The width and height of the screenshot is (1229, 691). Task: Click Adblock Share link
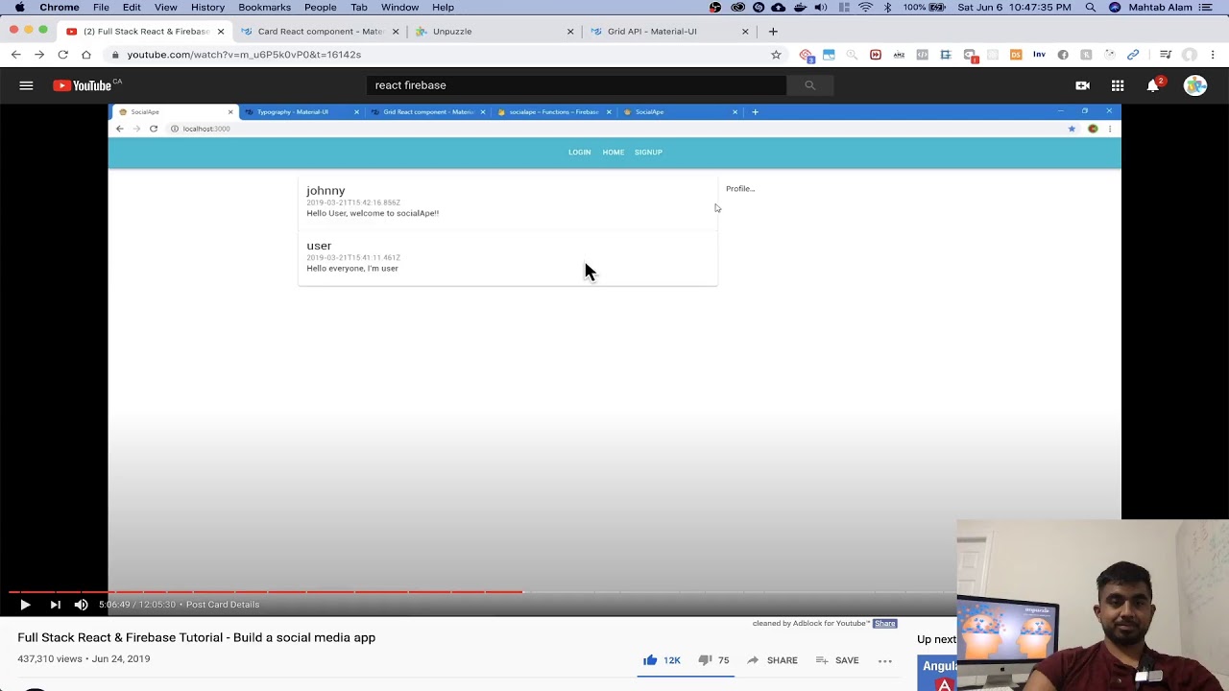tap(884, 624)
